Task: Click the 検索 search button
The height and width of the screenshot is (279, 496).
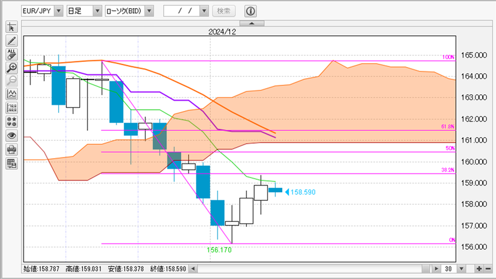Action: click(224, 11)
